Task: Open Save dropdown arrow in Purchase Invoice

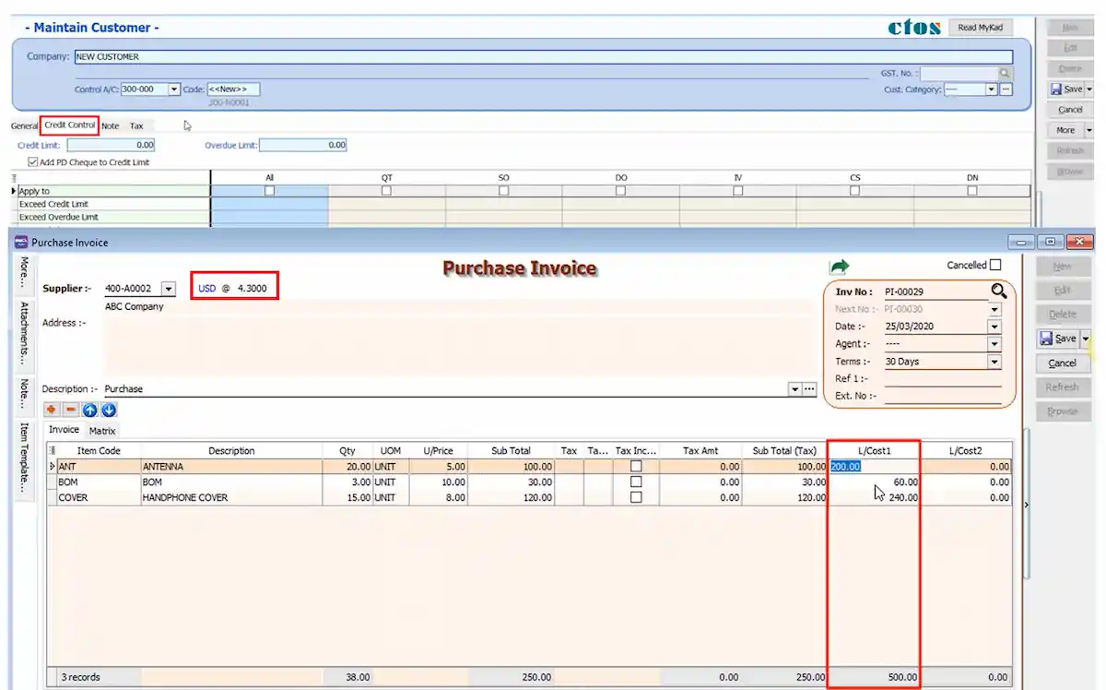Action: coord(1086,339)
